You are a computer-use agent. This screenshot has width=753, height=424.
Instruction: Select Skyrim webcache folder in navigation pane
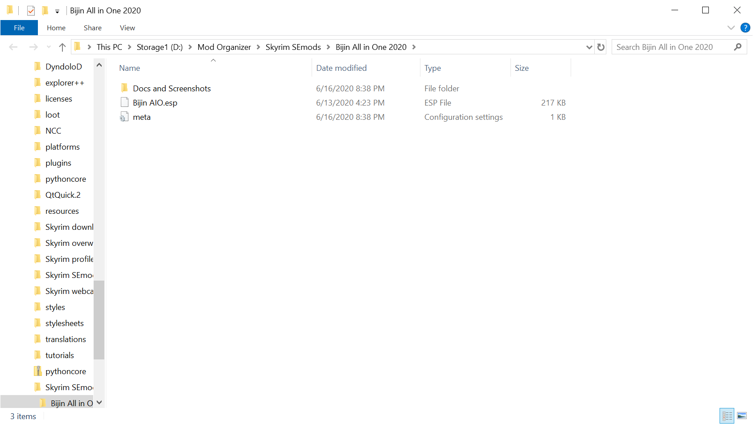coord(69,291)
